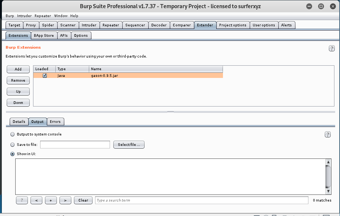Open the Help menu
340x216 pixels.
(x=74, y=16)
